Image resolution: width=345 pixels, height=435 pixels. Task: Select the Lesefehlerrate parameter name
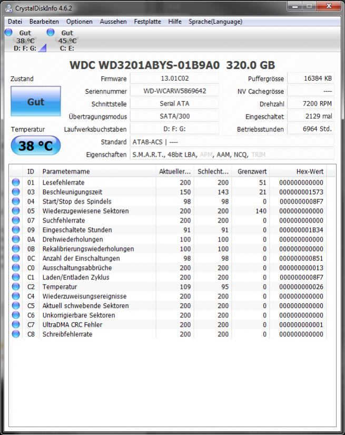(63, 182)
